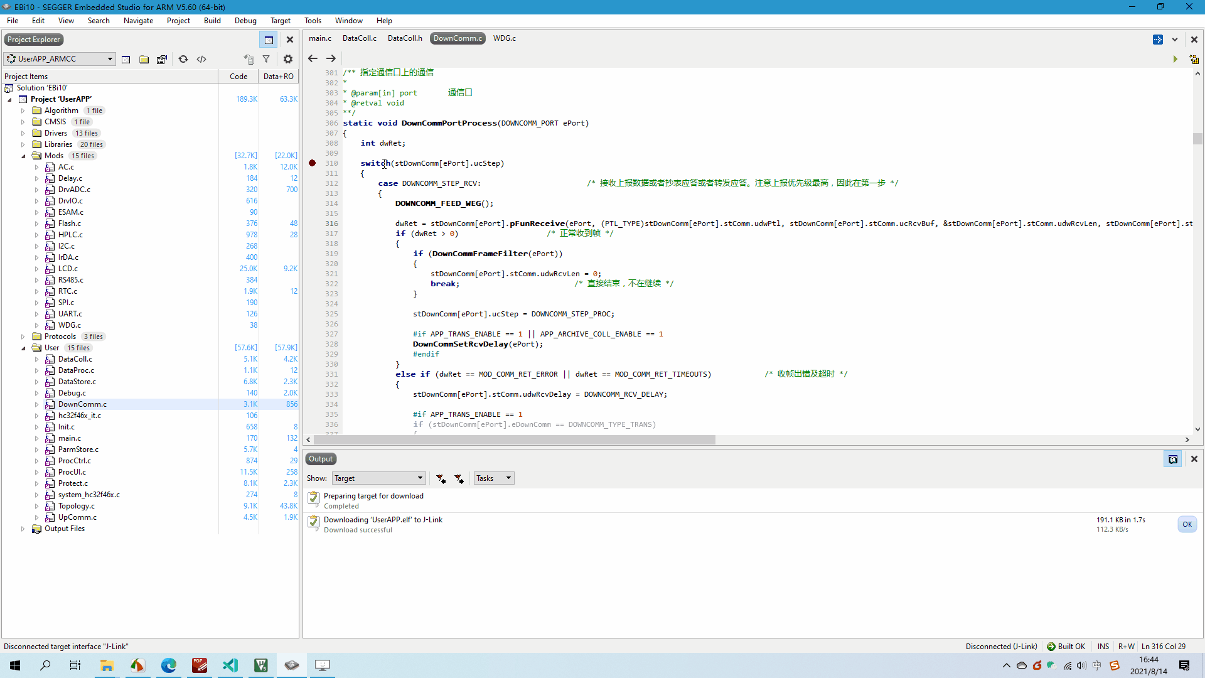Image resolution: width=1205 pixels, height=678 pixels.
Task: Click the Output panel camera/snapshot icon
Action: 1173,460
